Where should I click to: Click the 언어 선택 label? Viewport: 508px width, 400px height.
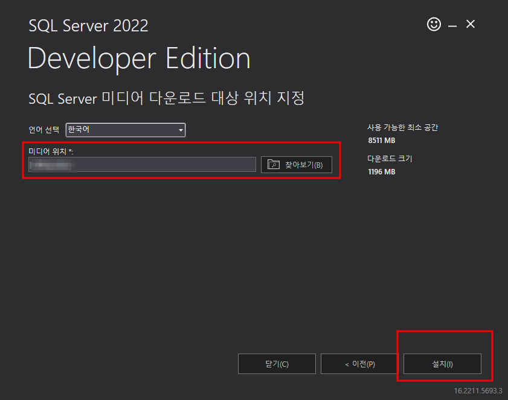coord(44,130)
